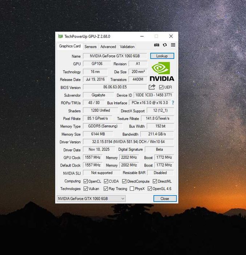The width and height of the screenshot is (246, 255).
Task: Click the Memory Type value GDDR5 (Samsung)
Action: (103, 126)
